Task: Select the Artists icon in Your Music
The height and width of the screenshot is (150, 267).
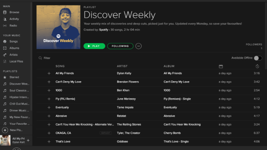Action: 5,55
